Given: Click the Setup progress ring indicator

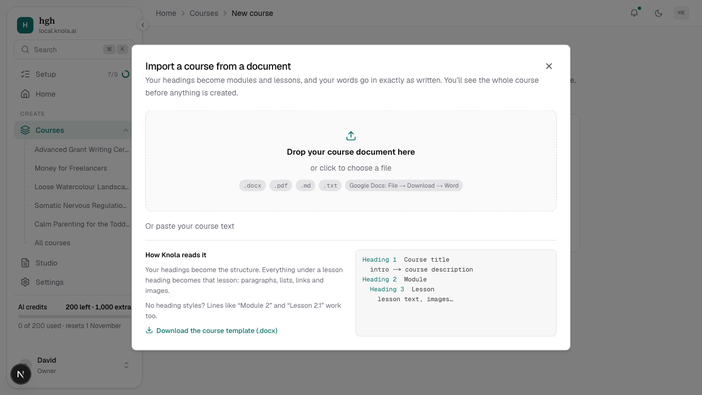Looking at the screenshot, I should click(126, 74).
